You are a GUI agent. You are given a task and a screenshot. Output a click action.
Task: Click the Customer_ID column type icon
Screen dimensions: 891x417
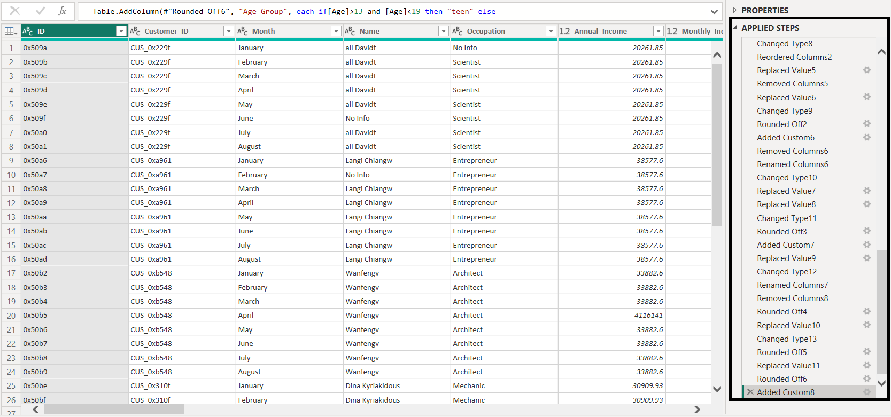[x=135, y=31]
